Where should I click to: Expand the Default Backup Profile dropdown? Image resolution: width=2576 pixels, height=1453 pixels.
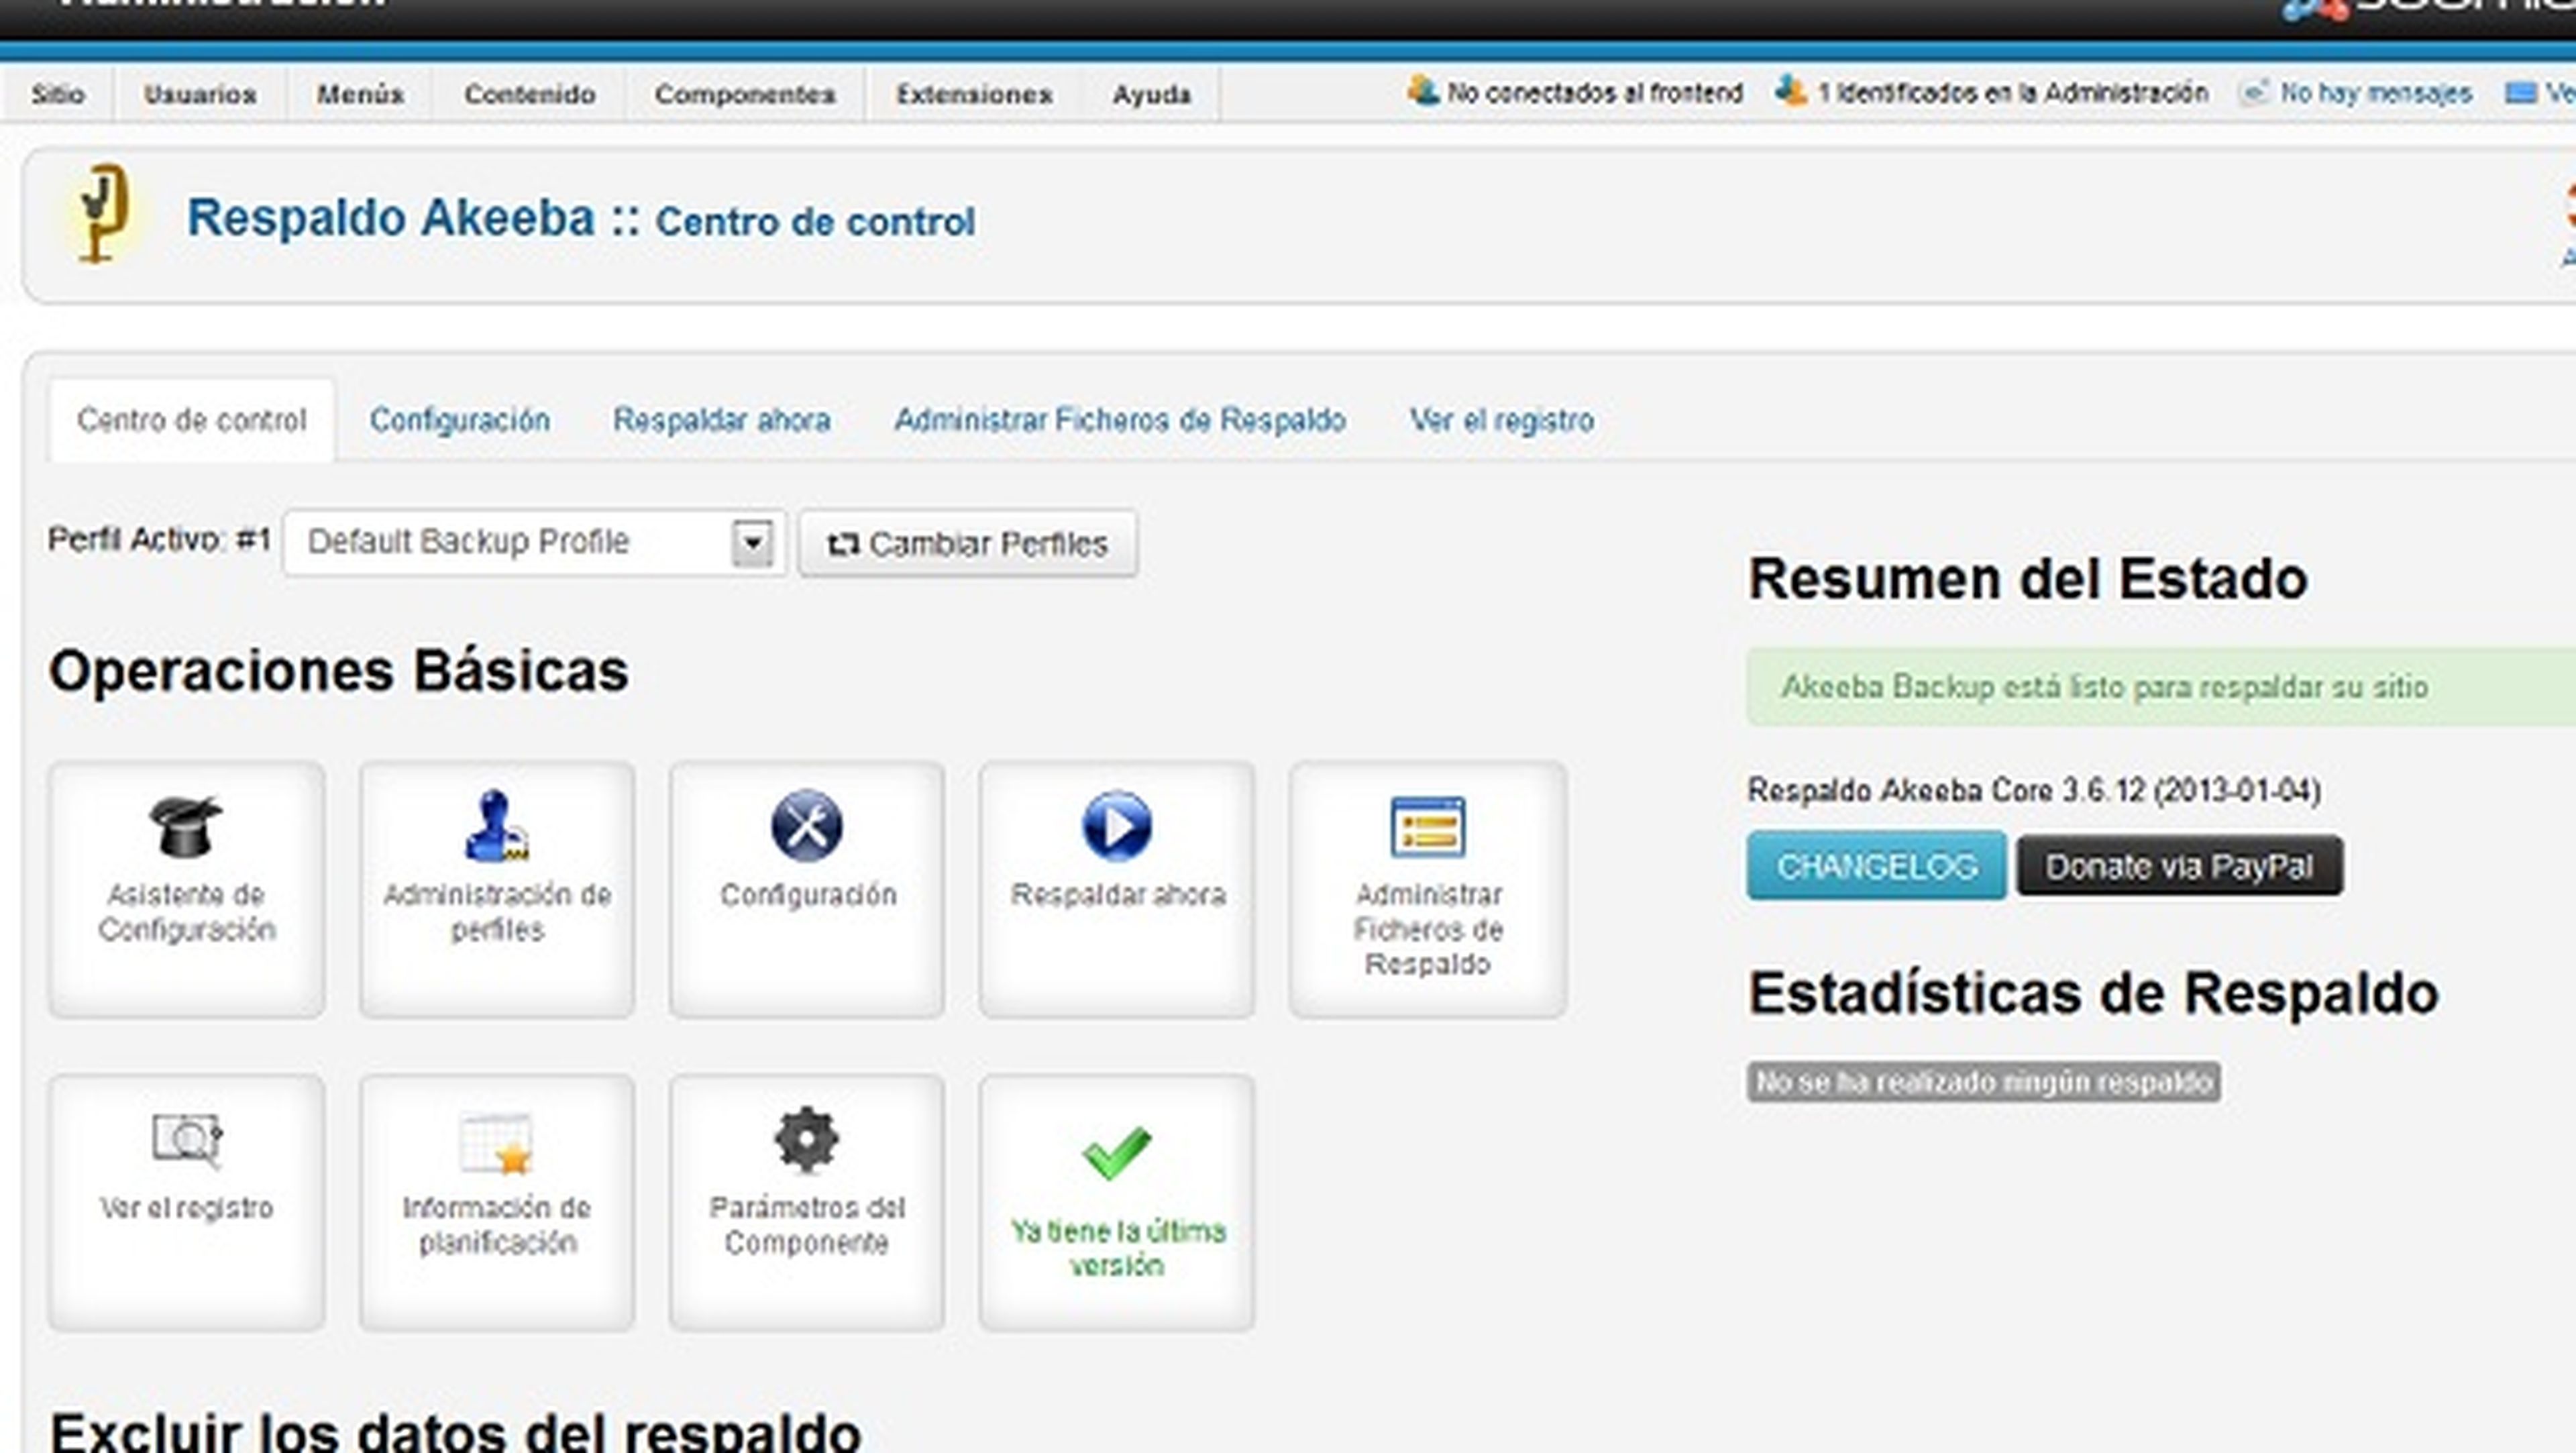point(751,543)
